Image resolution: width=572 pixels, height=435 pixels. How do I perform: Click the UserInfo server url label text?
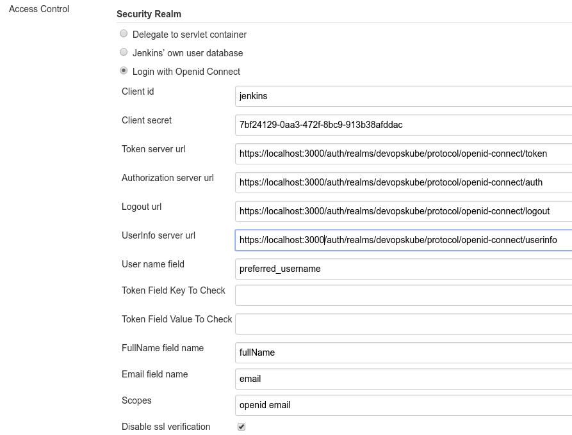158,235
